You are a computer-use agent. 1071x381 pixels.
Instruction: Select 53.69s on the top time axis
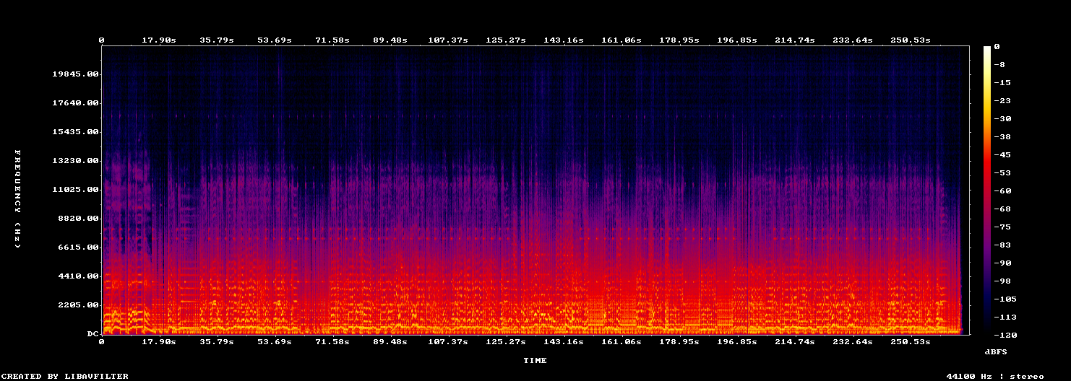click(275, 40)
